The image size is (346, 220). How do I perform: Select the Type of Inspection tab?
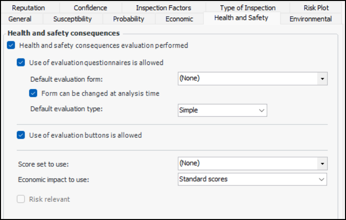[248, 8]
